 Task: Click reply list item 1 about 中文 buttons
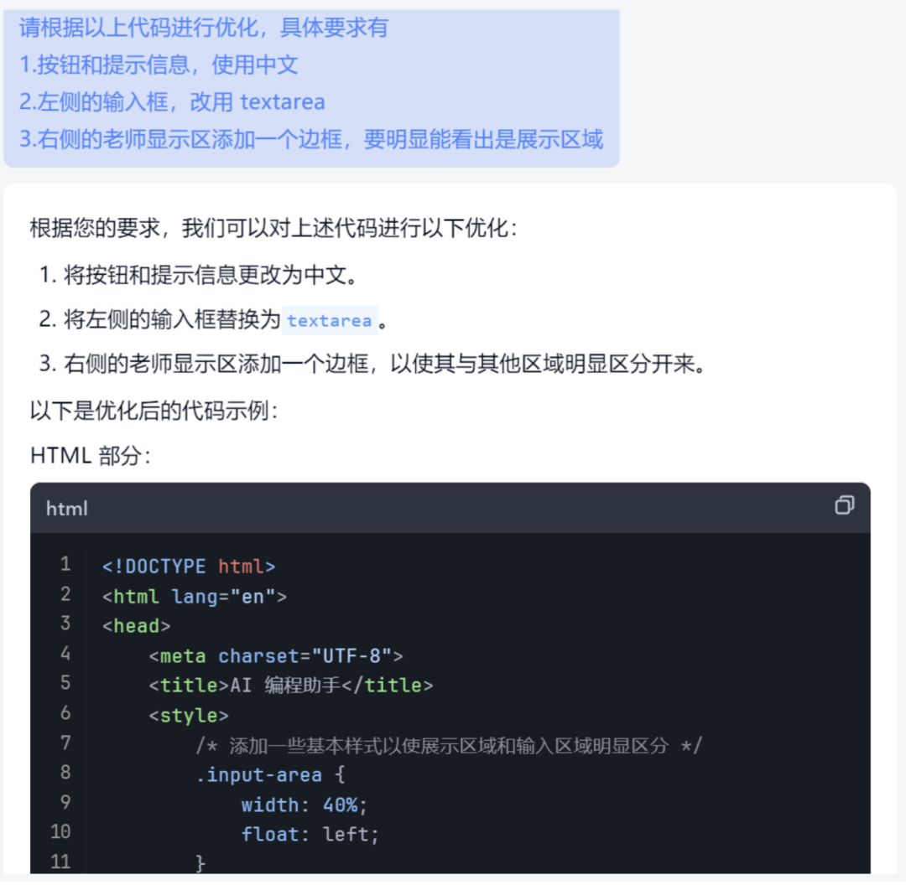point(203,274)
